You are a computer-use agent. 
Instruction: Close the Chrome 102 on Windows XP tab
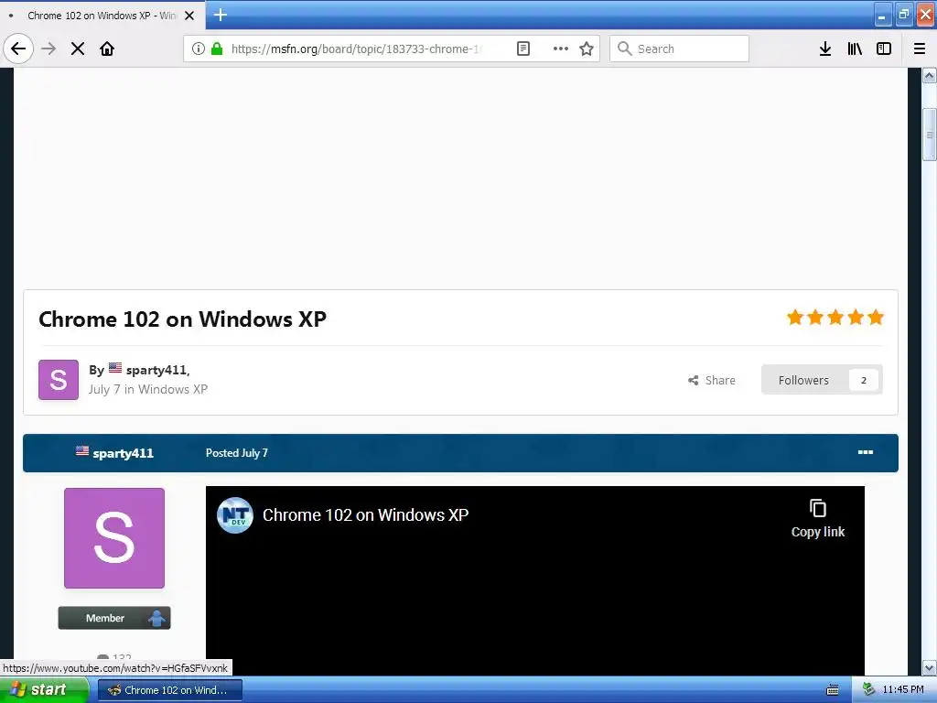coord(189,16)
